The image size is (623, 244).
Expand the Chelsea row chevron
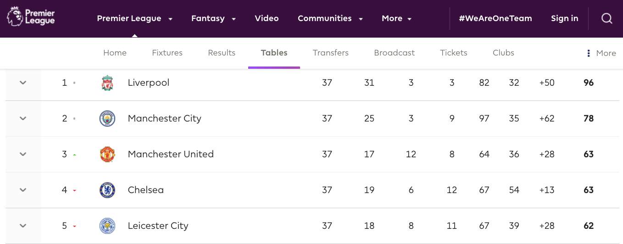pos(23,190)
